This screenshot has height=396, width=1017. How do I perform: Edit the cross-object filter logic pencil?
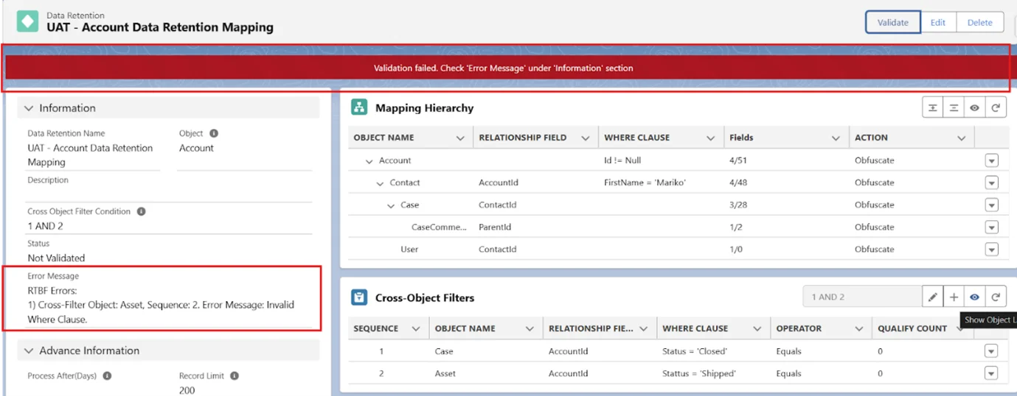(933, 297)
